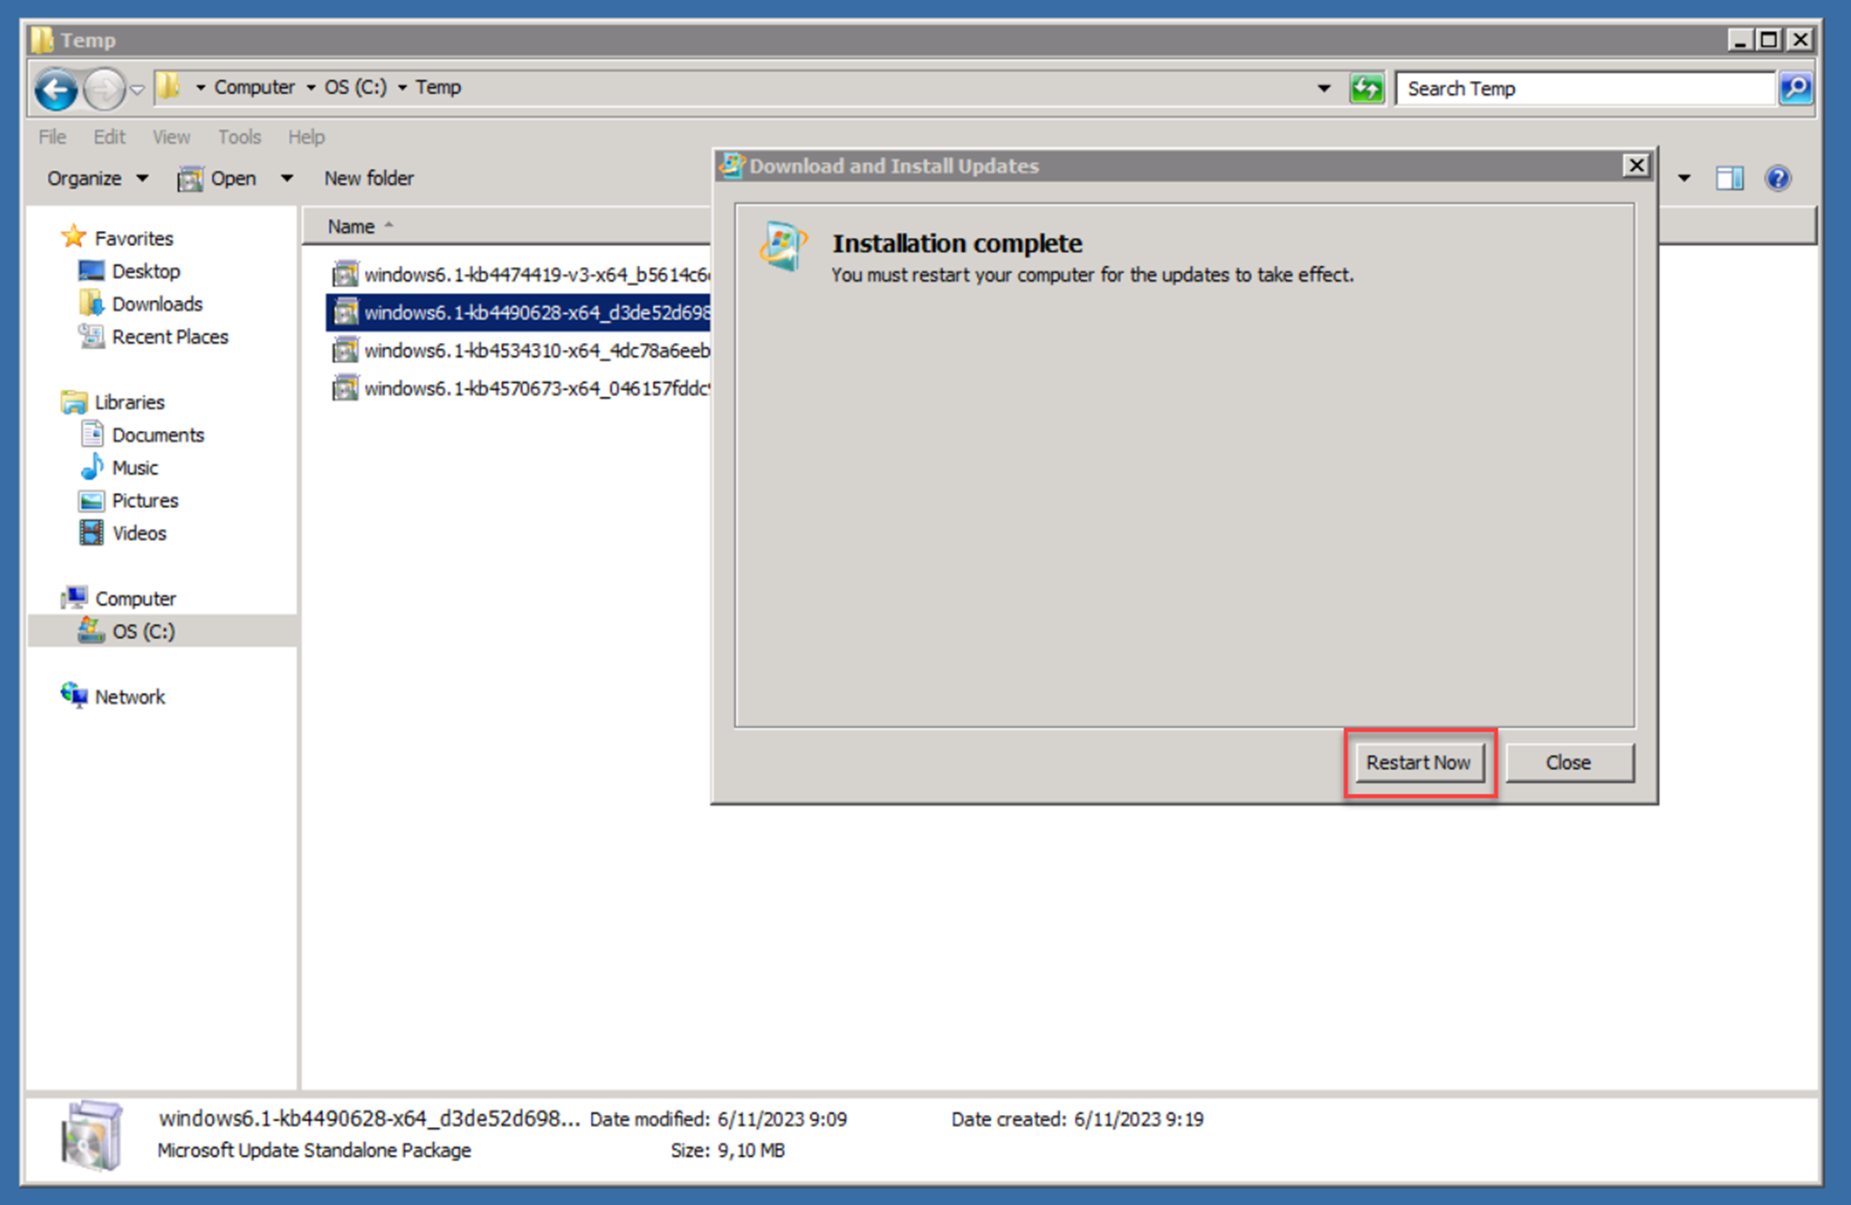Viewport: 1851px width, 1205px height.
Task: Open Help via blue question mark icon
Action: click(x=1778, y=178)
